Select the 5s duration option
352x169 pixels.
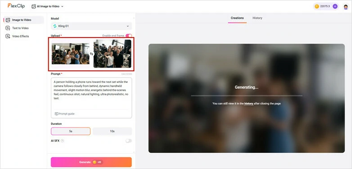[71, 131]
